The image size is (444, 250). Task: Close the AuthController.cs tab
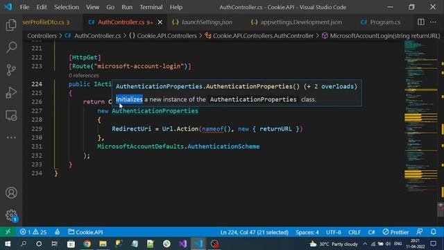160,22
